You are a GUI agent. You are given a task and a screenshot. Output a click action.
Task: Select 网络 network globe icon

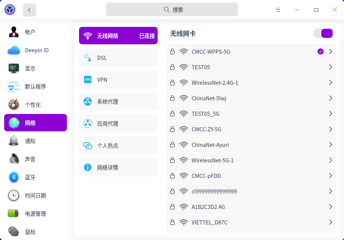click(14, 123)
